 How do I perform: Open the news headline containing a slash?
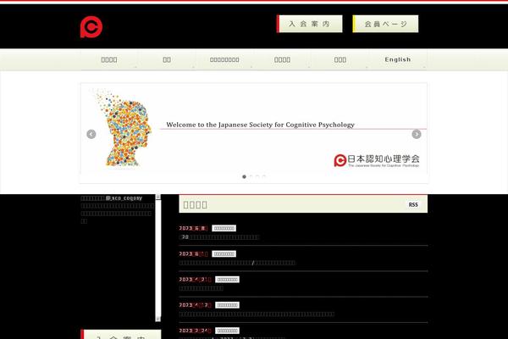(237, 263)
